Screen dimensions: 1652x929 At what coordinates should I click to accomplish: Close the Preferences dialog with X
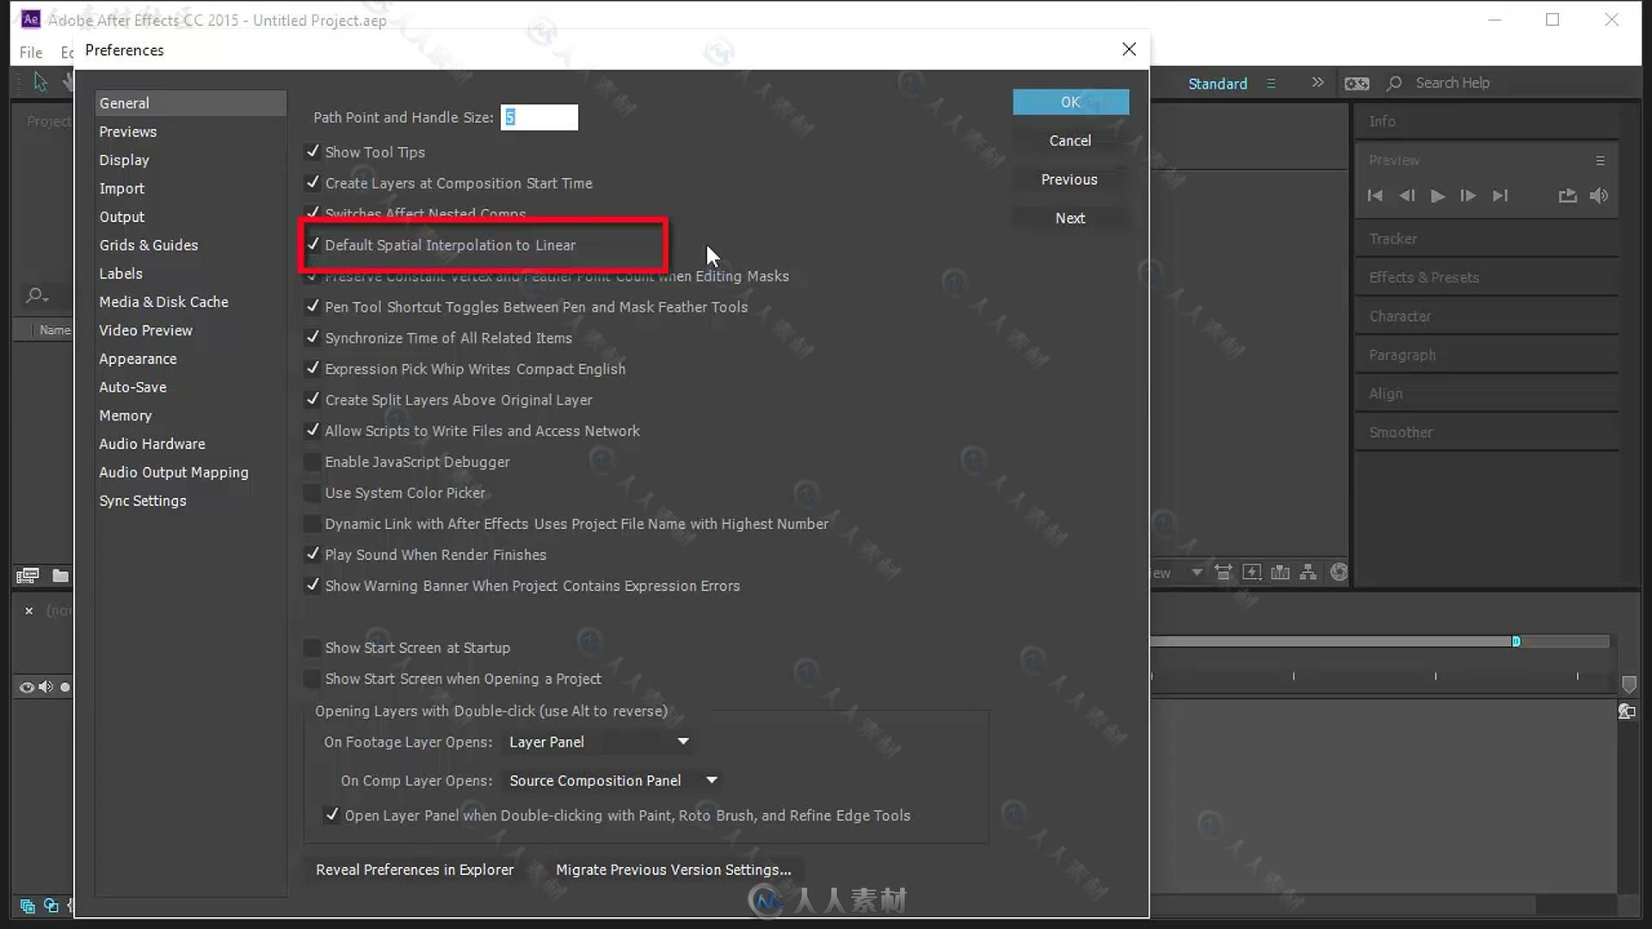point(1129,50)
